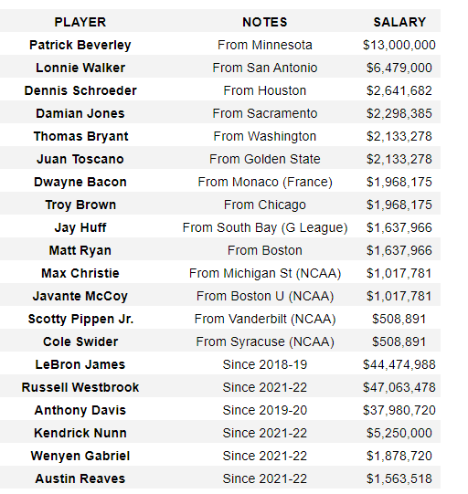Click the NOTES column header
Screen dimensions: 468x494
(265, 22)
